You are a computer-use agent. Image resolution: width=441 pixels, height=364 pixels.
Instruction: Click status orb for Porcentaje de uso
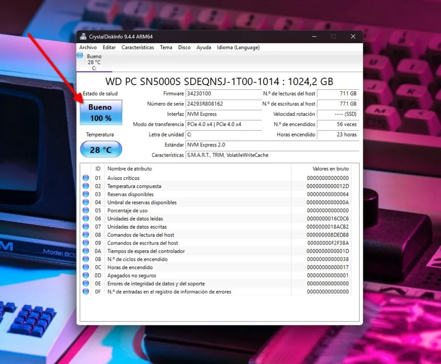(x=86, y=210)
